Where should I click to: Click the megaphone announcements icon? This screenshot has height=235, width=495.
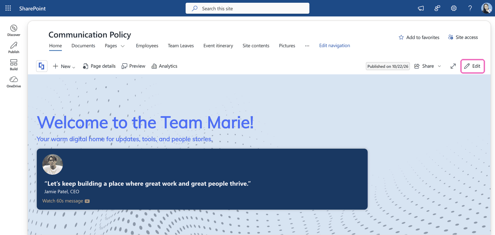pos(421,8)
